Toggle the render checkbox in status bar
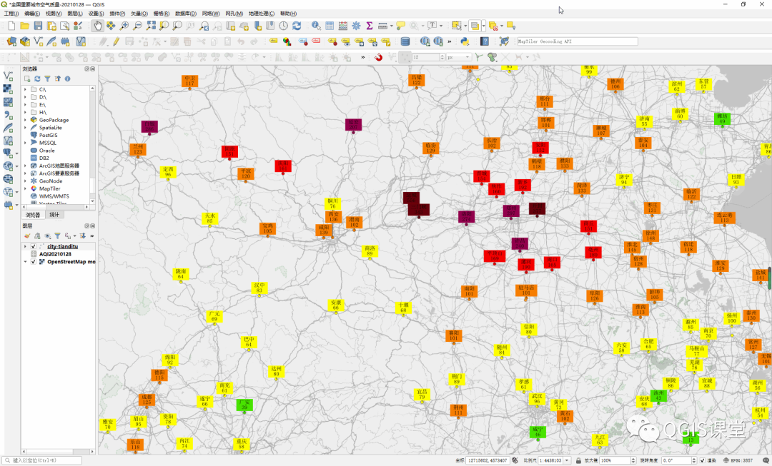772x466 pixels. [703, 460]
